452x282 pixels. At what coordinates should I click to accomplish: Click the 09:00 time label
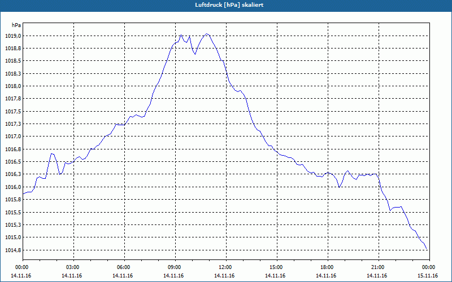click(175, 267)
